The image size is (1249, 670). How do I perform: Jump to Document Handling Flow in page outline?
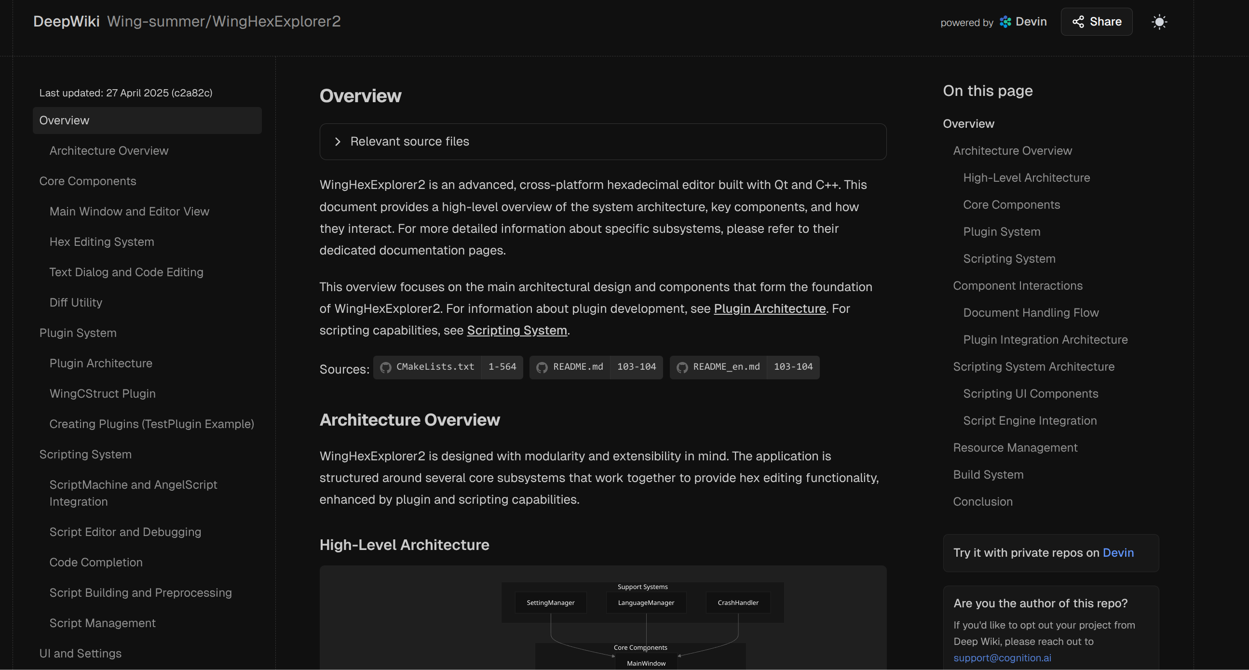pyautogui.click(x=1031, y=313)
